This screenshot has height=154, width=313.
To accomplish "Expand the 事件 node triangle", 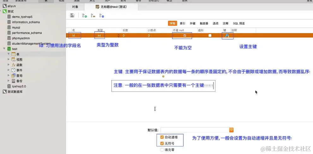I will pyautogui.click(x=9, y=70).
